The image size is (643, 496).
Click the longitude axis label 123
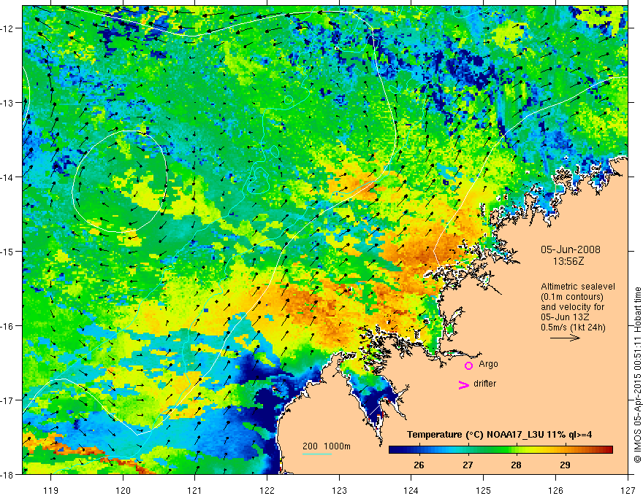[x=339, y=490]
